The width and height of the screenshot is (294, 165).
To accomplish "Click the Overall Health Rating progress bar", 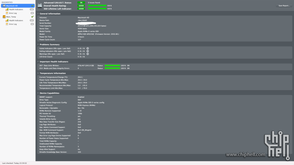I will click(97, 6).
